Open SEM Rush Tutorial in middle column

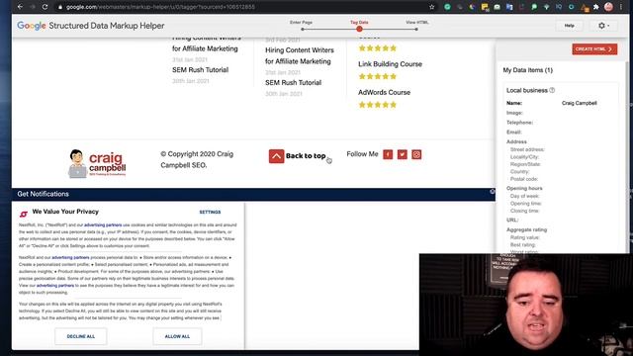tap(293, 82)
